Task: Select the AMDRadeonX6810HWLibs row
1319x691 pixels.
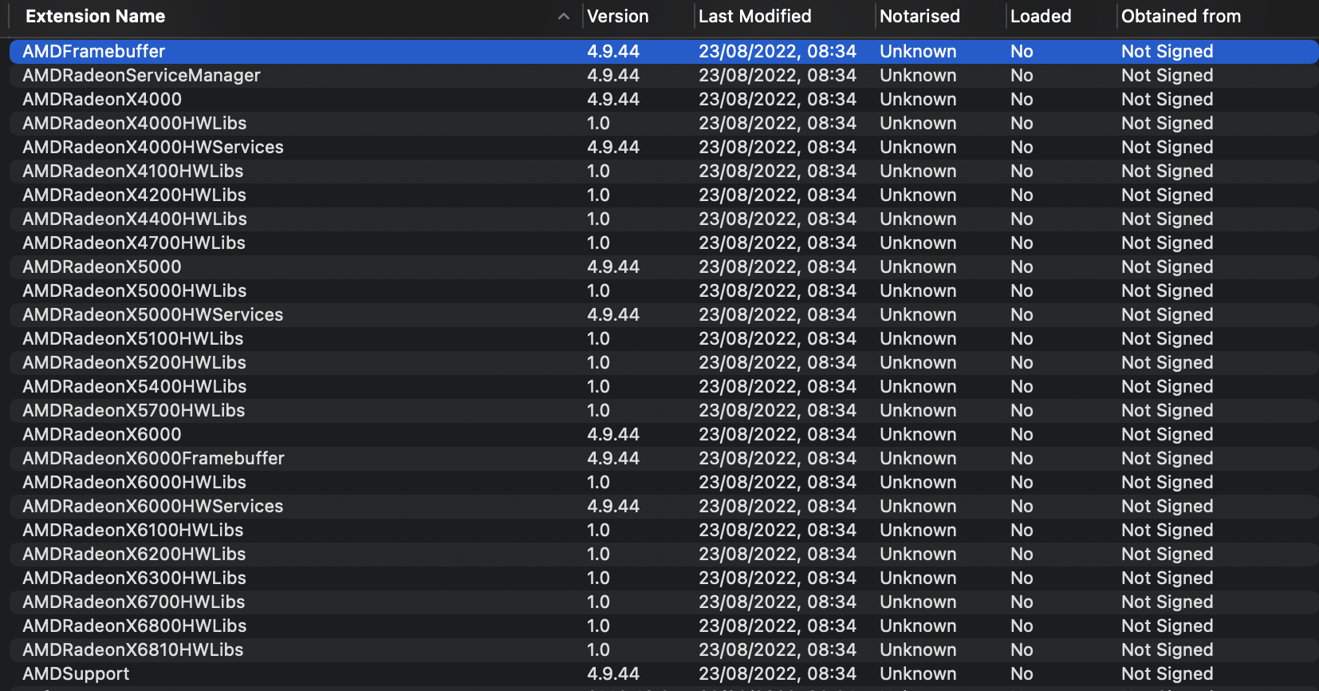Action: 663,650
